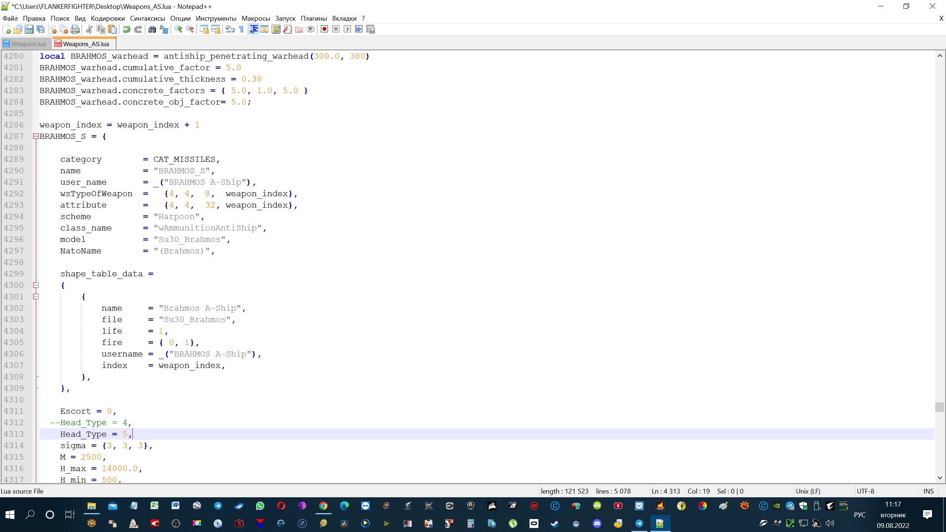Click the vertical scrollbar down arrow
The width and height of the screenshot is (946, 532).
point(940,478)
